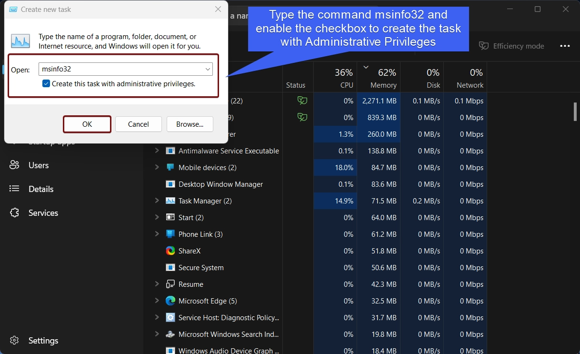Select the Secure System process row
Viewport: 580px width, 354px height.
tap(315, 267)
